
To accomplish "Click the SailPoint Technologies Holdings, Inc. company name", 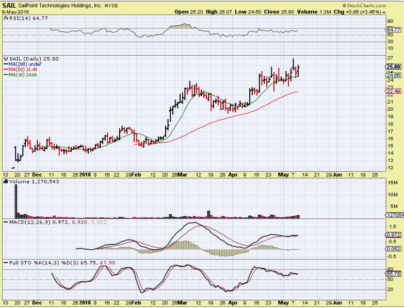I will pos(60,5).
